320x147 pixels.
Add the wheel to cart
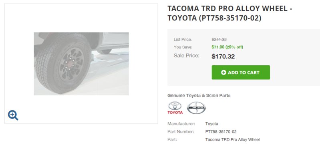tap(241, 72)
